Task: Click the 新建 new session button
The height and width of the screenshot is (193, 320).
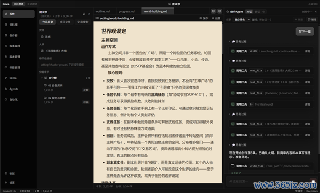Action: click(x=299, y=19)
